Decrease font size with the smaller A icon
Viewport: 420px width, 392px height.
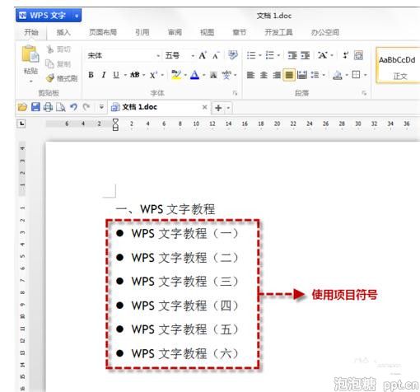point(216,56)
